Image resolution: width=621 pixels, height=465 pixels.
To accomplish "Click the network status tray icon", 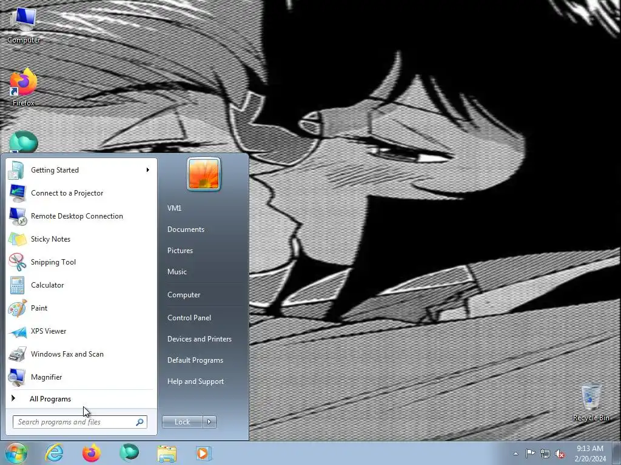I will [545, 453].
